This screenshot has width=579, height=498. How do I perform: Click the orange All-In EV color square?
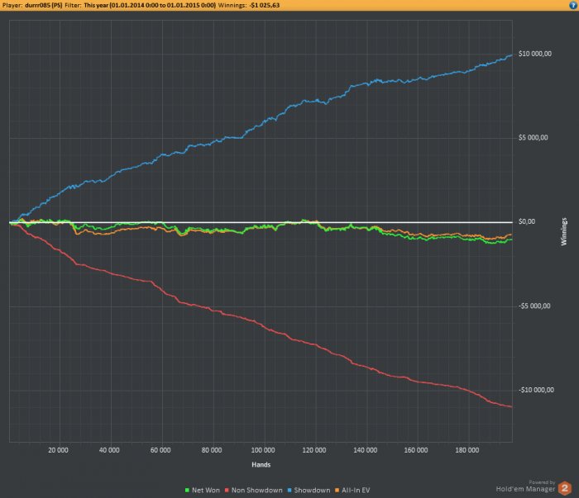337,491
